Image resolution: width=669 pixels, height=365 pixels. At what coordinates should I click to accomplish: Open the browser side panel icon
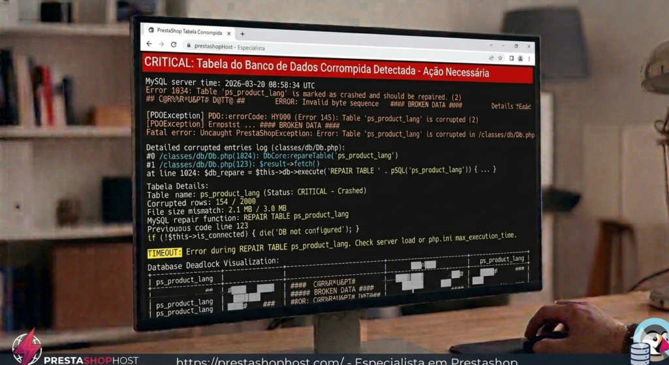click(511, 59)
